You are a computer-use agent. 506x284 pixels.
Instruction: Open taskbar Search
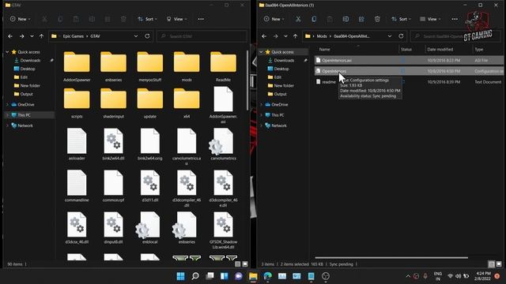tap(195, 276)
